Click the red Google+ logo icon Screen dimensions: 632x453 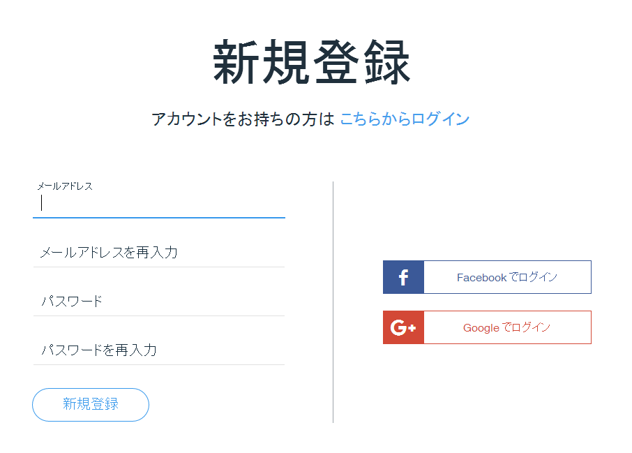click(403, 327)
